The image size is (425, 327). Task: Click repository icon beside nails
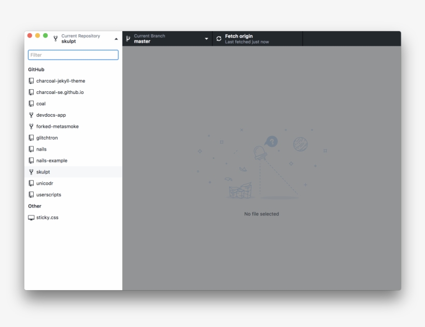pos(31,149)
